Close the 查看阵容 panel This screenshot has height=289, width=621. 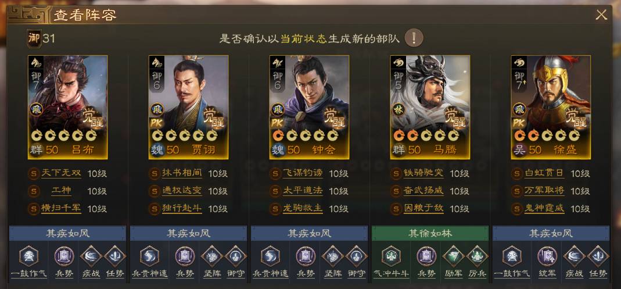click(x=601, y=15)
